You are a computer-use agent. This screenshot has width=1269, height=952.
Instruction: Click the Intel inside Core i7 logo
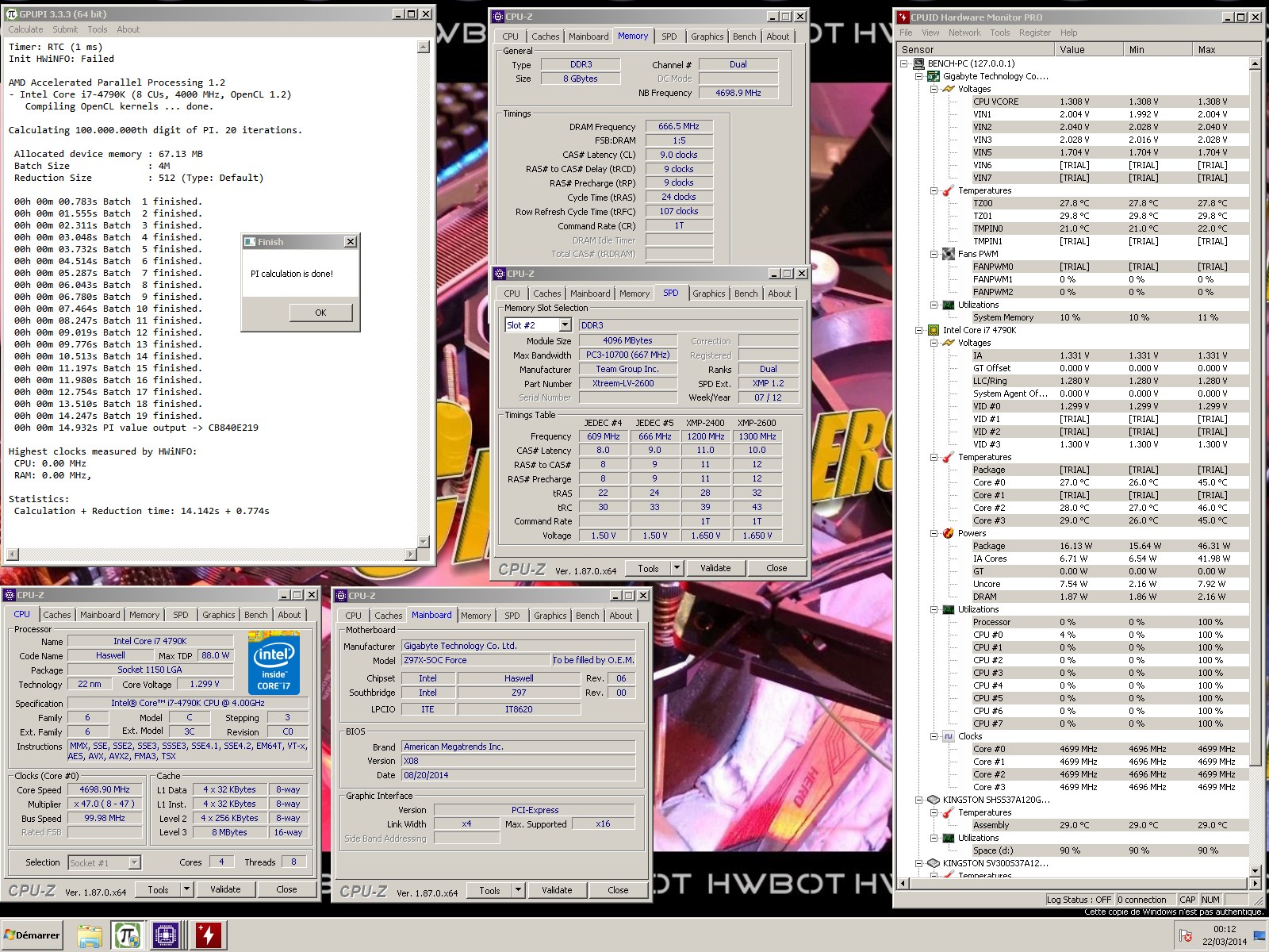[x=274, y=662]
